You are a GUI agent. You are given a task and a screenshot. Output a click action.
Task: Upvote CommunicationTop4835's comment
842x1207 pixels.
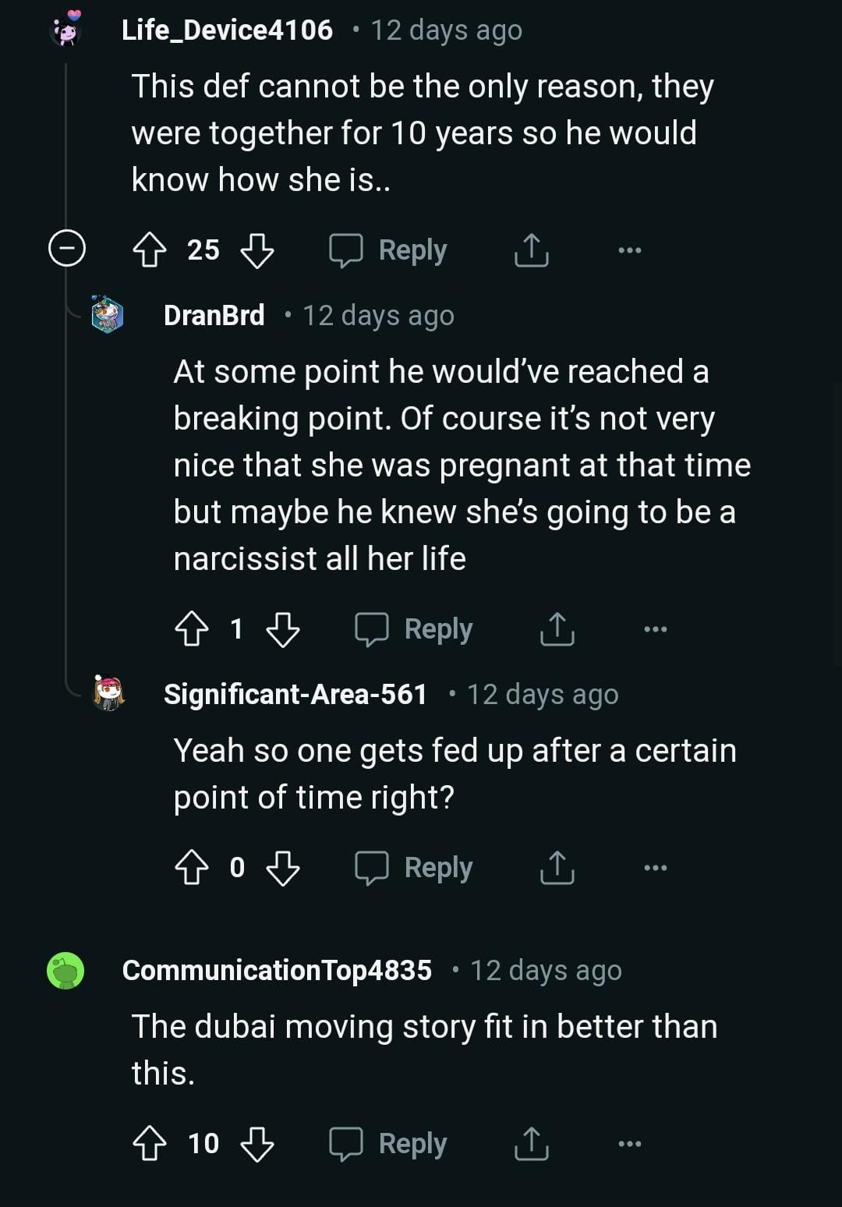[x=150, y=1144]
